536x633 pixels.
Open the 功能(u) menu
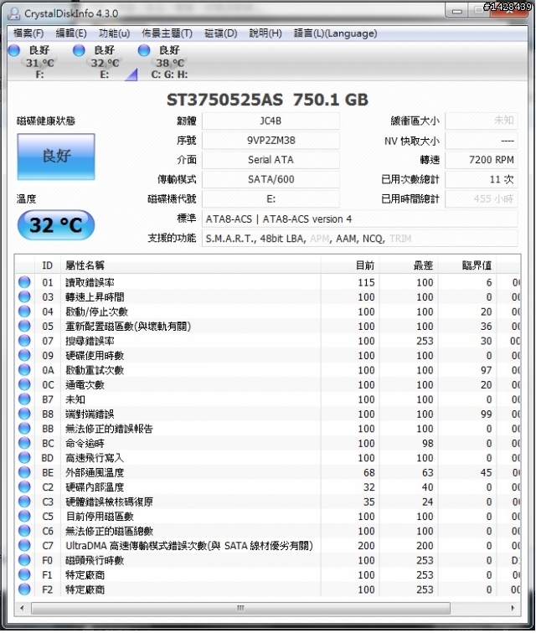tap(114, 33)
